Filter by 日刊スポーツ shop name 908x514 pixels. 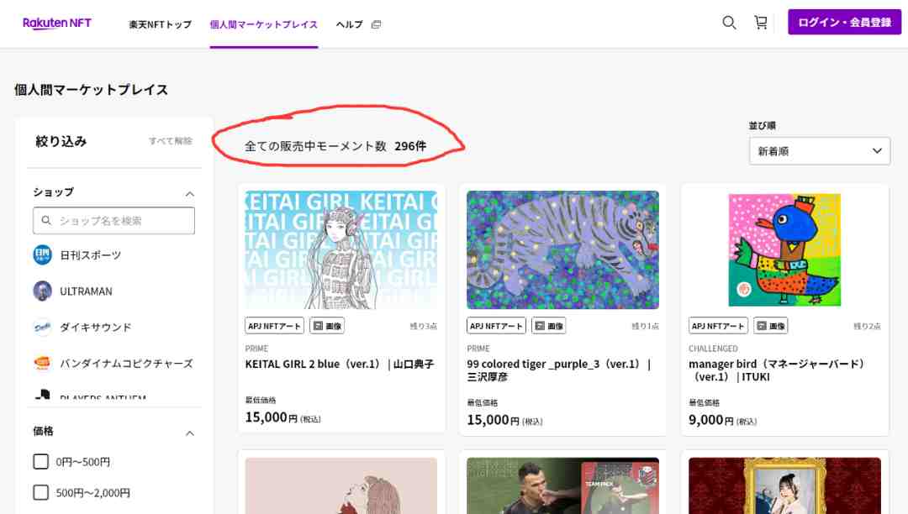tap(90, 255)
